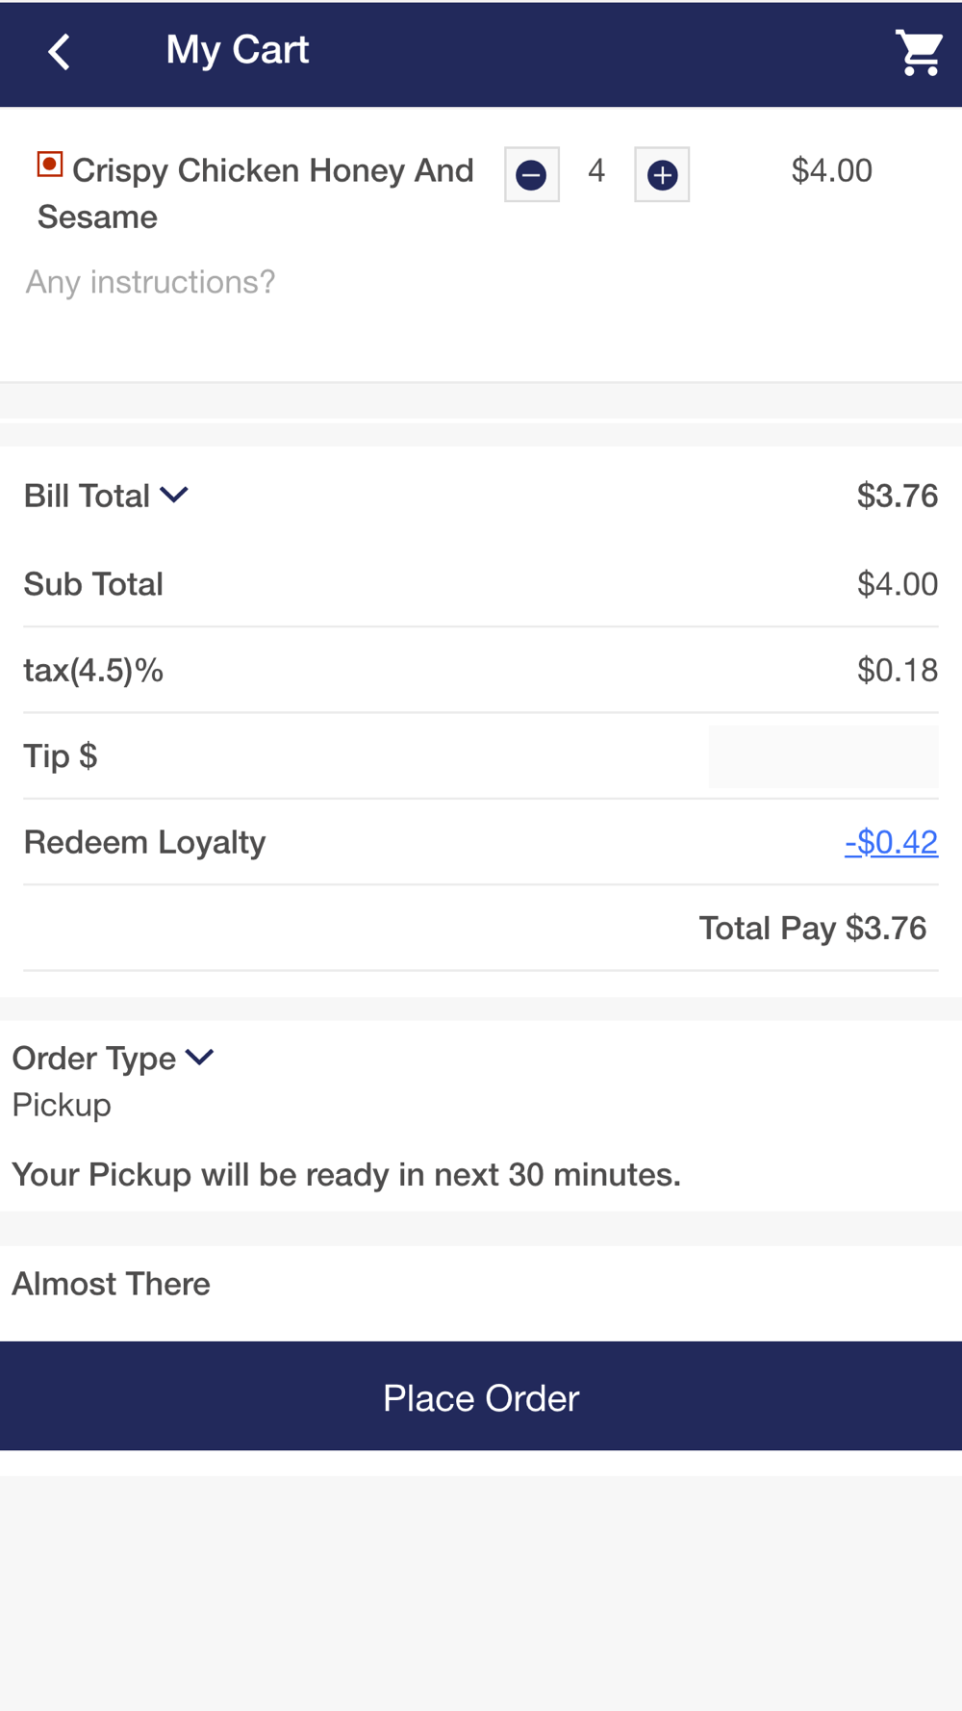The image size is (962, 1711).
Task: Increase Crispy Chicken quantity with plus button
Action: 662,174
